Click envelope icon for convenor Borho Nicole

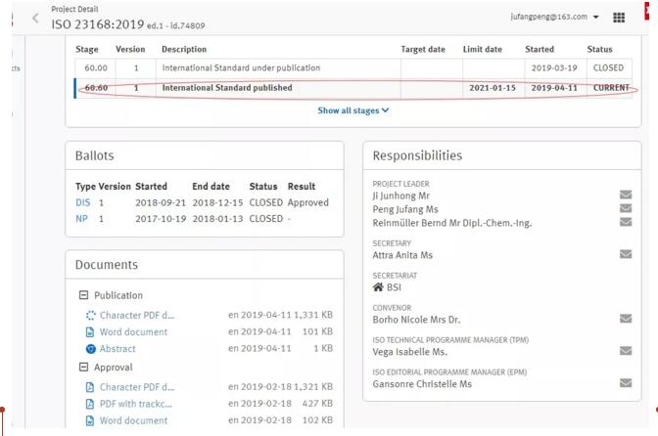[626, 319]
